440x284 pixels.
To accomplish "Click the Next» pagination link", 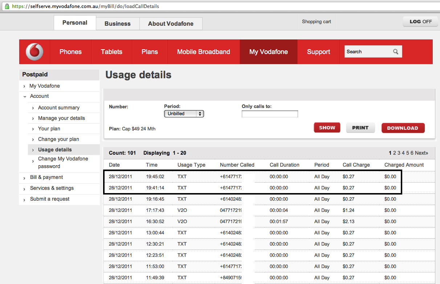I will pyautogui.click(x=421, y=153).
